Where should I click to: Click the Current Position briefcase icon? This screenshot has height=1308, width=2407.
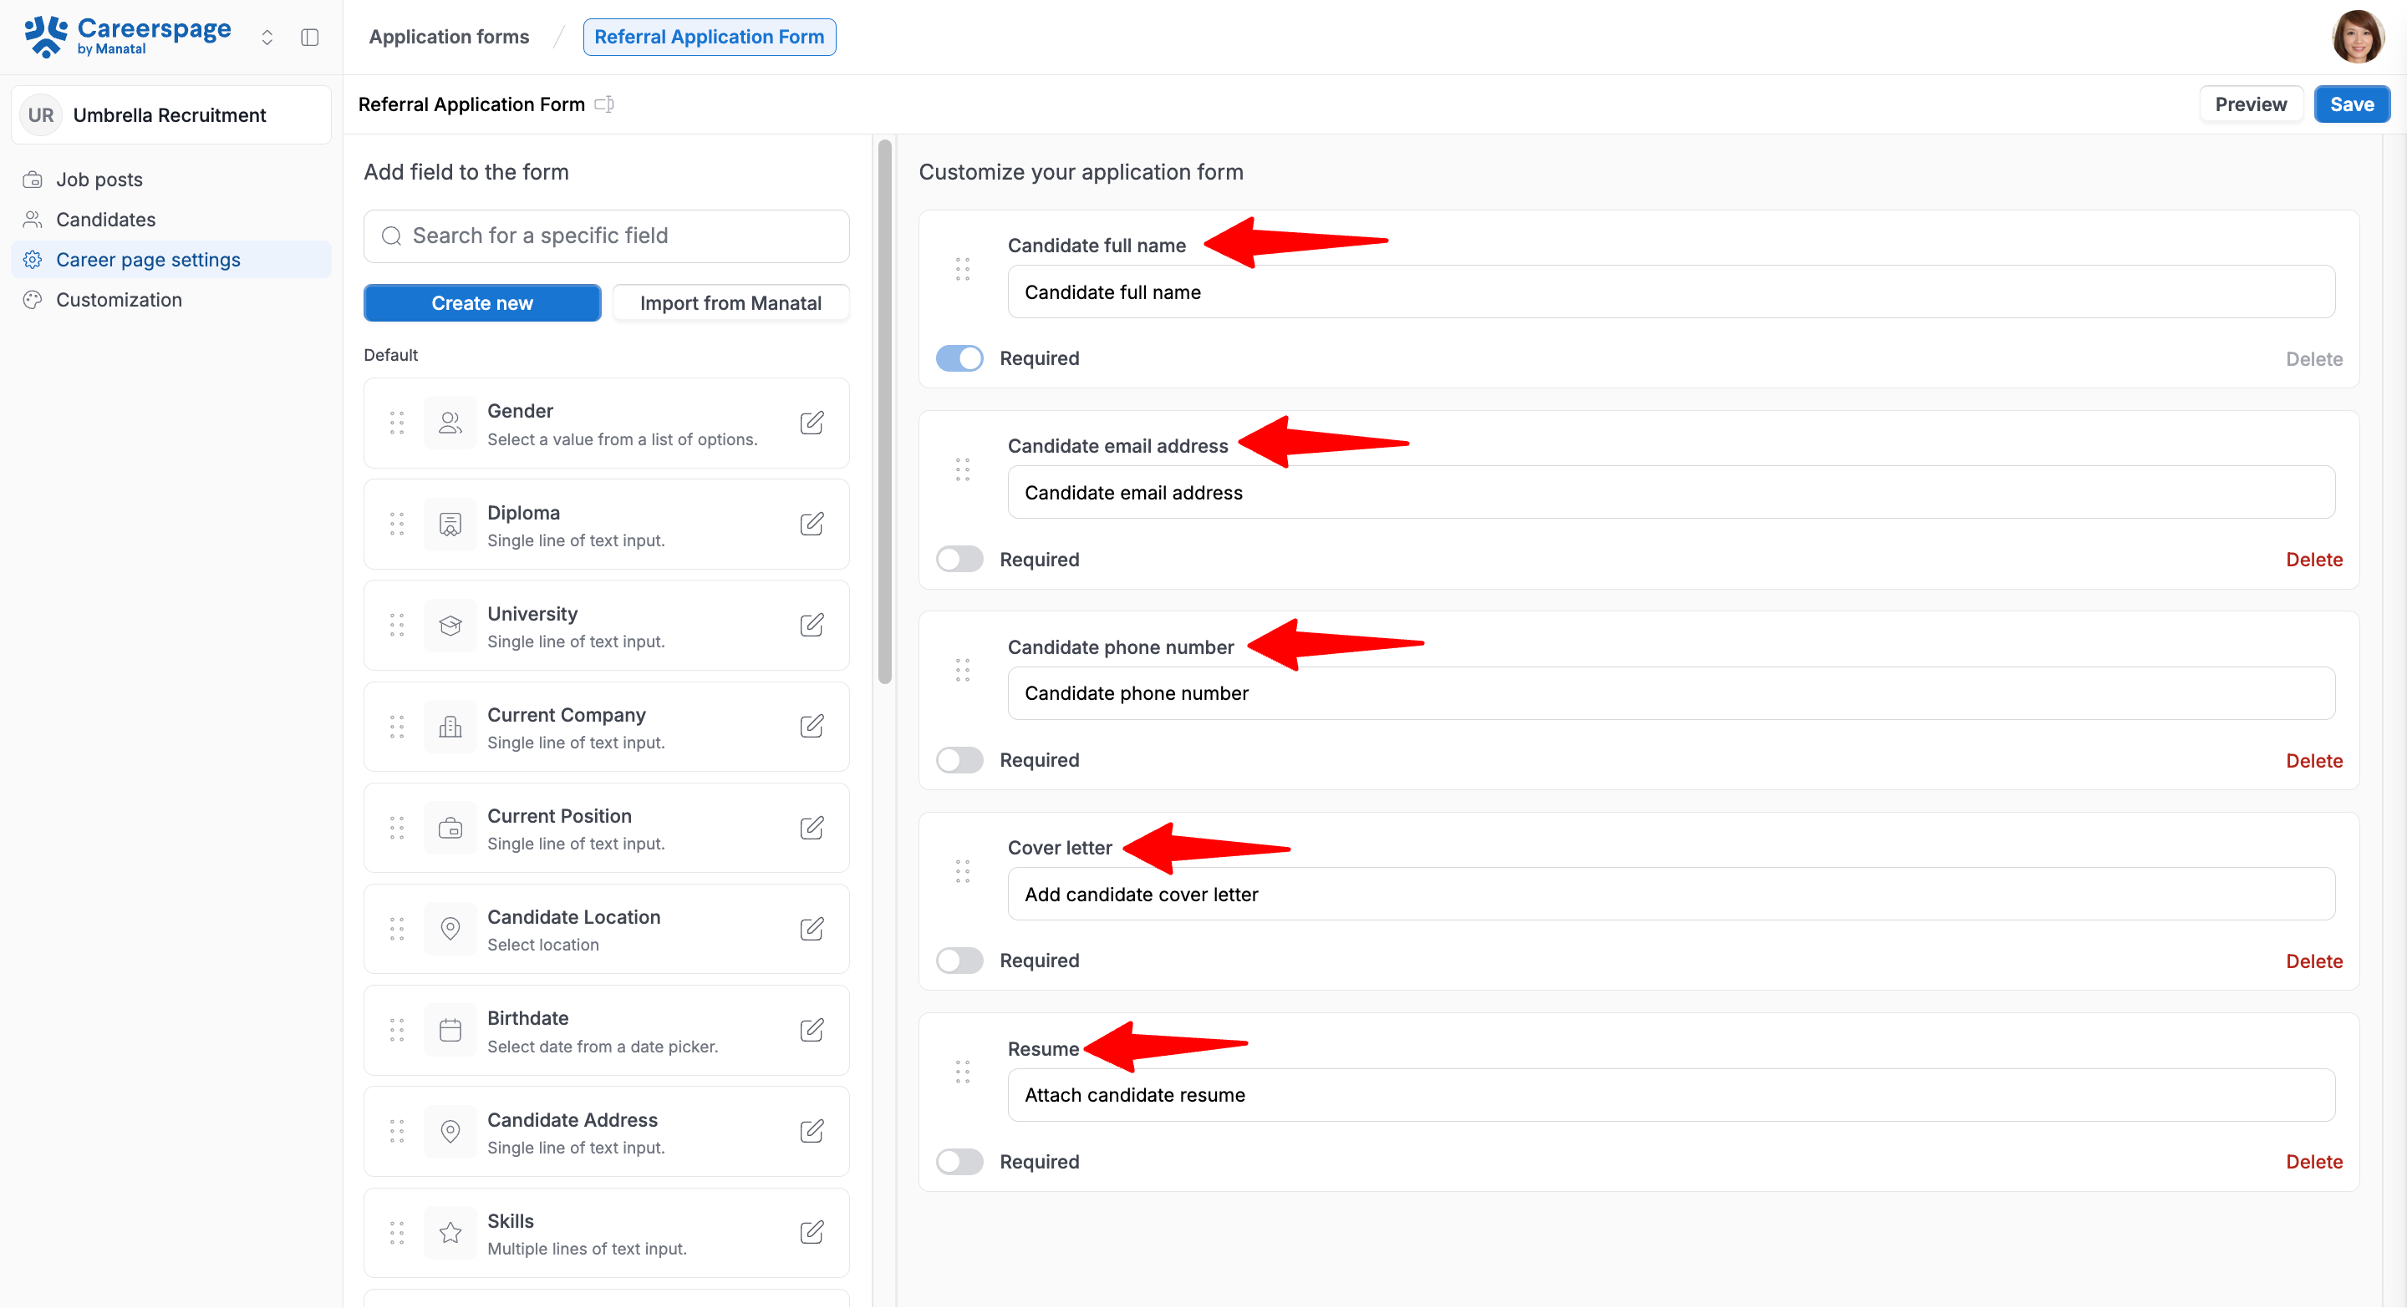pos(450,828)
